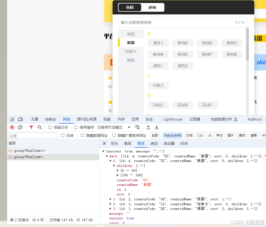Collapse the children array node
266x227 pixels.
(x=114, y=166)
